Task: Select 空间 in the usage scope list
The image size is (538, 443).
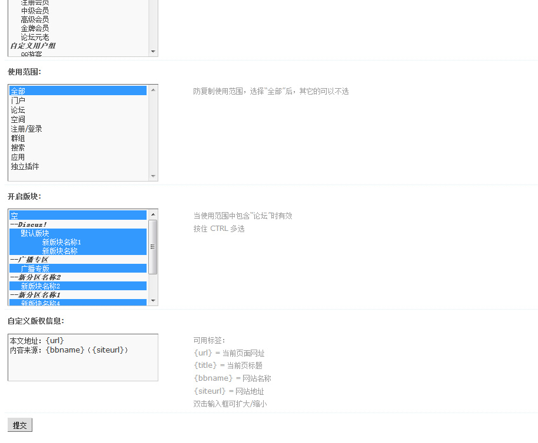Action: [78, 119]
